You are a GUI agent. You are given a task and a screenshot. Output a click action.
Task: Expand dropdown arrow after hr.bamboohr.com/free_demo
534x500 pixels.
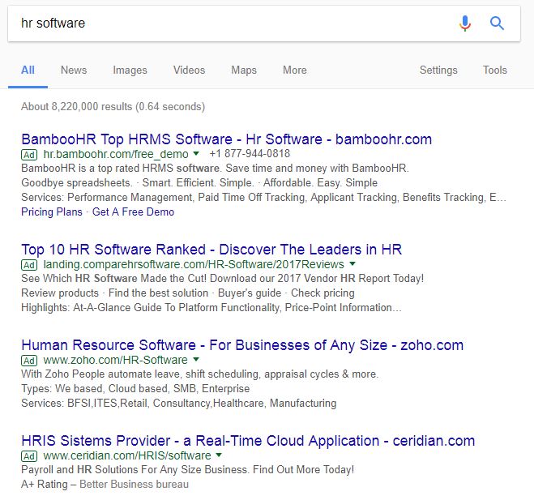196,154
